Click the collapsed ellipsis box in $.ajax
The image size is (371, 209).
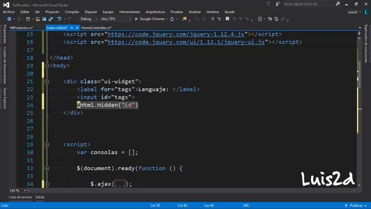coord(120,184)
